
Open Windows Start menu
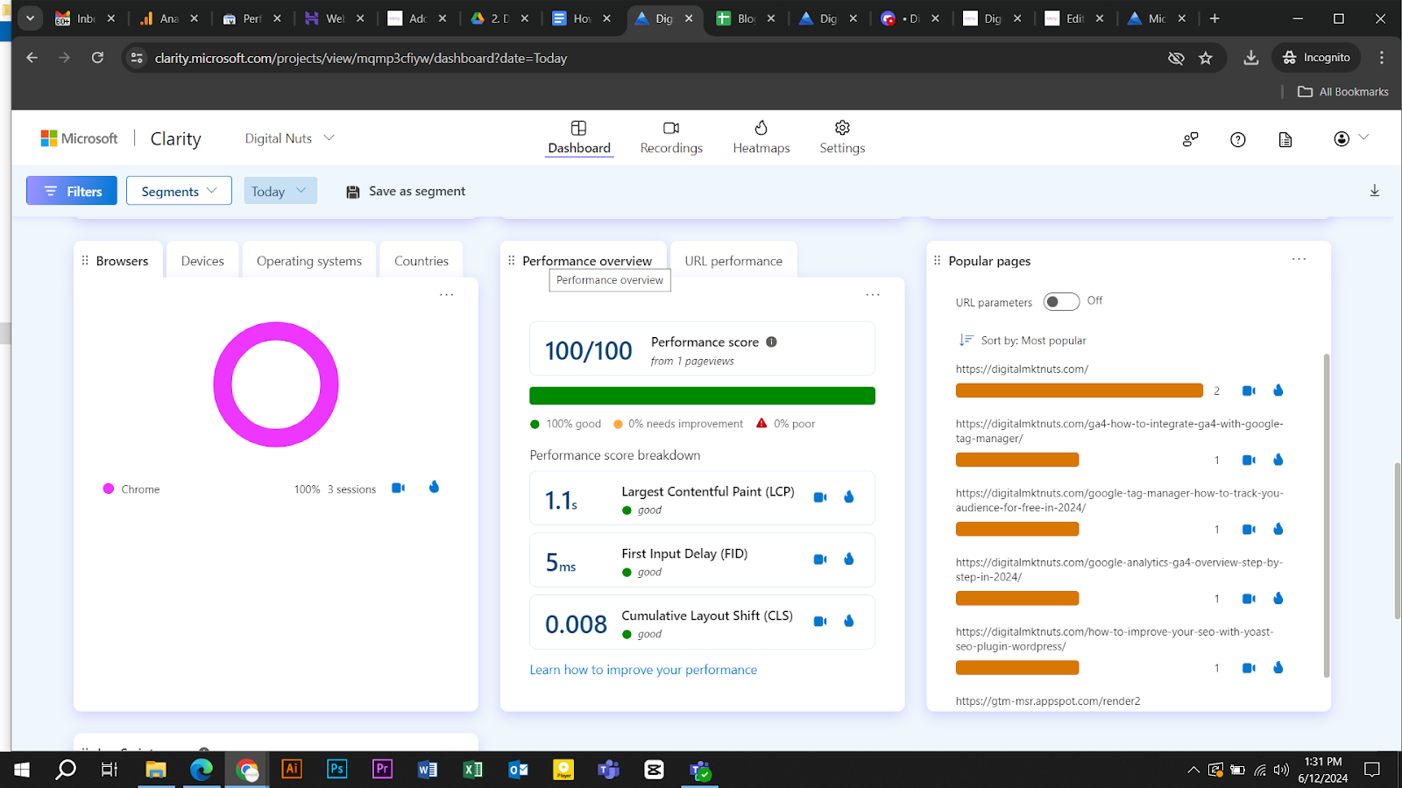pyautogui.click(x=22, y=770)
